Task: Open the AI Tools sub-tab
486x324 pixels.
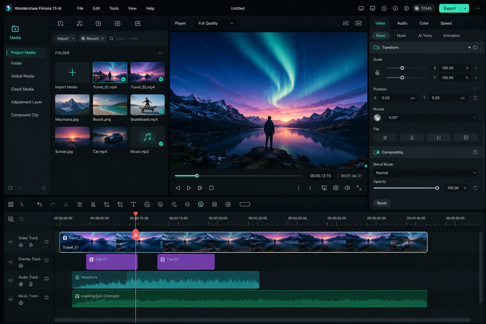Action: pos(425,36)
